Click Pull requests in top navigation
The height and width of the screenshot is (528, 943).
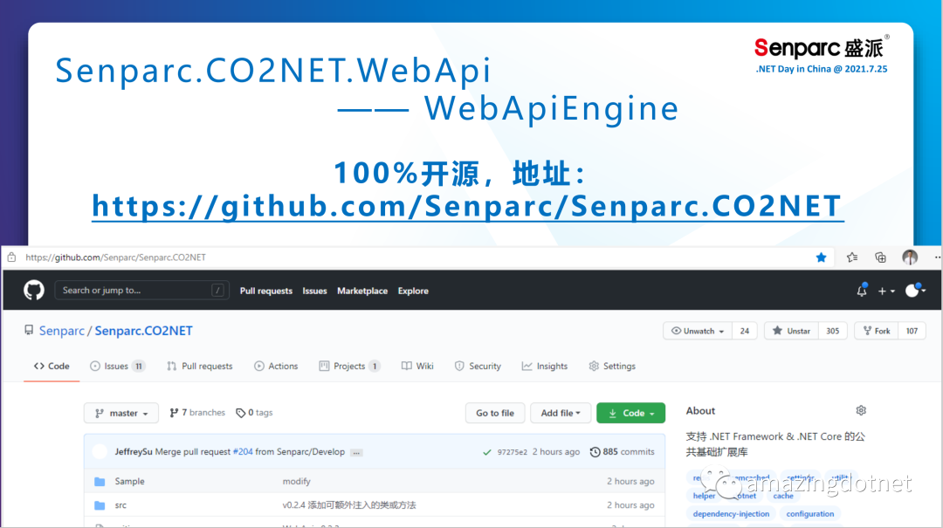[265, 291]
